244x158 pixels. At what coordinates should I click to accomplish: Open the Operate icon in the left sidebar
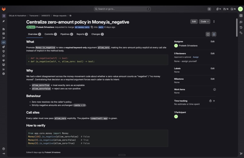tap(4, 60)
